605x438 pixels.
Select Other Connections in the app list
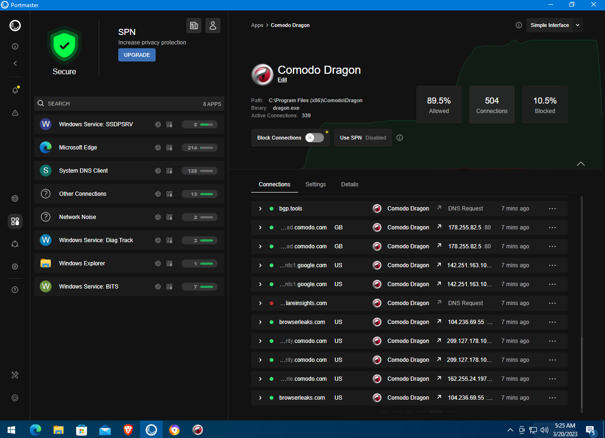tap(129, 194)
